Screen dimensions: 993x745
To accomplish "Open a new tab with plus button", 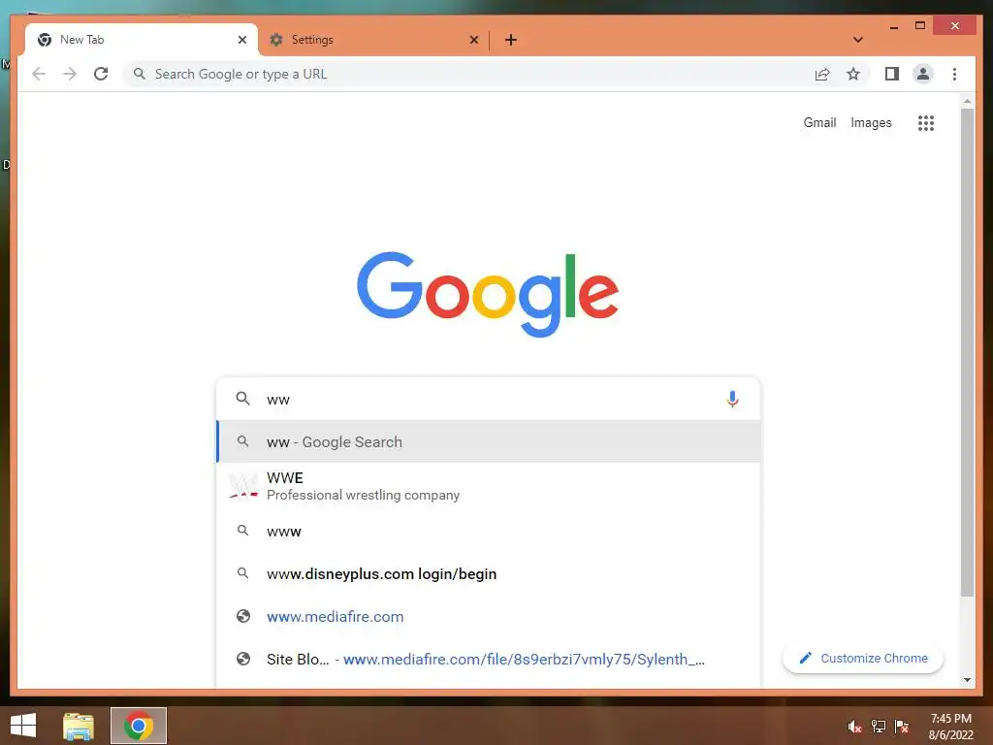I will 510,40.
